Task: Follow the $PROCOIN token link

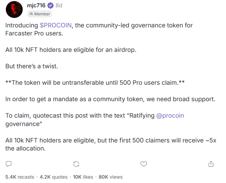Action: pyautogui.click(x=56, y=25)
